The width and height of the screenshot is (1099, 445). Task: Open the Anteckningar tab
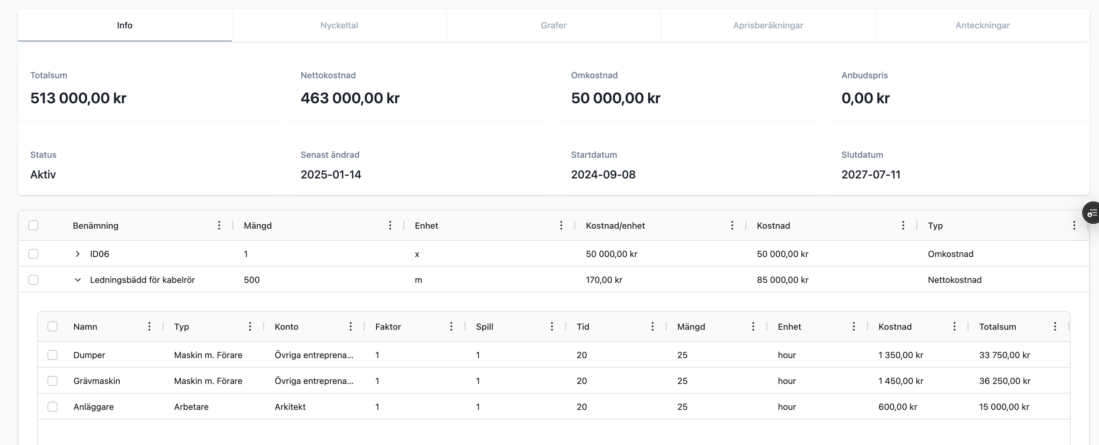(x=983, y=25)
